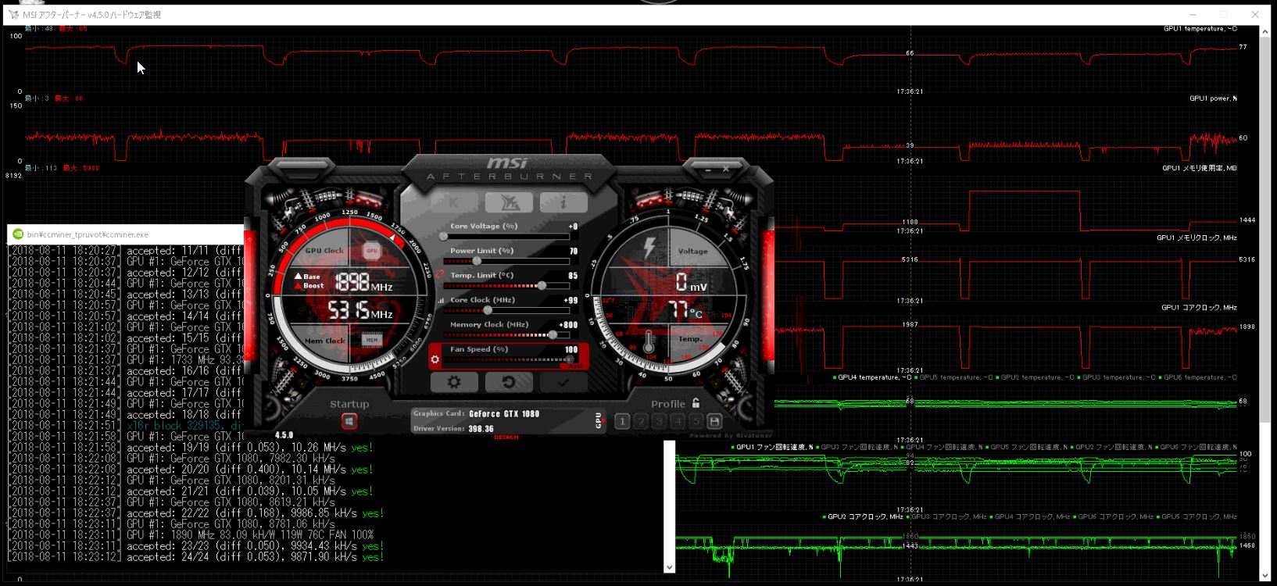Click the GPU1 メモリクロック graph label
1277x586 pixels.
coord(1197,238)
